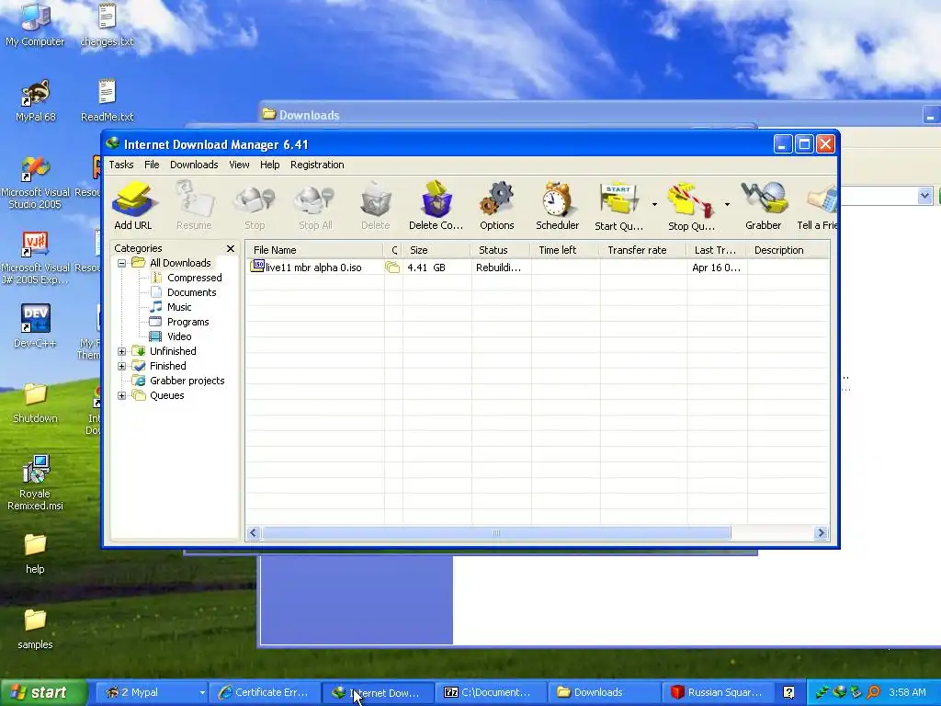Open the Tasks menu
The width and height of the screenshot is (941, 706).
click(121, 165)
